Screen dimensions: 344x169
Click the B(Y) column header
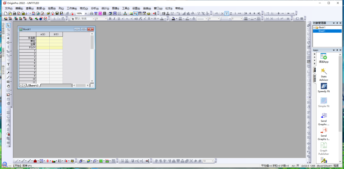click(56, 34)
